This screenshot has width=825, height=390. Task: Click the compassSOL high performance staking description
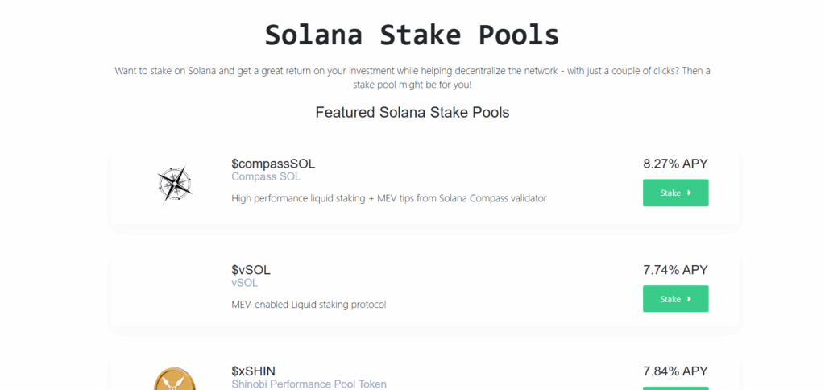click(x=388, y=198)
